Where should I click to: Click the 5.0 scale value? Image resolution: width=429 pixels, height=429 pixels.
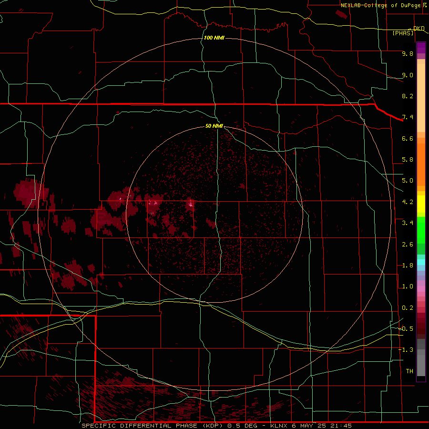pyautogui.click(x=408, y=181)
